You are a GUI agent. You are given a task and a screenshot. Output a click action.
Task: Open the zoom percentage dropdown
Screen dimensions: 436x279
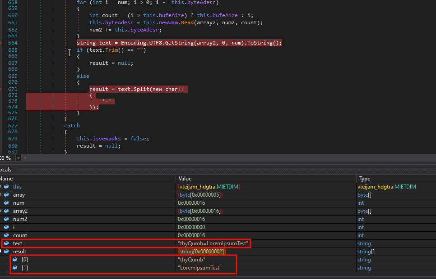pyautogui.click(x=18, y=158)
